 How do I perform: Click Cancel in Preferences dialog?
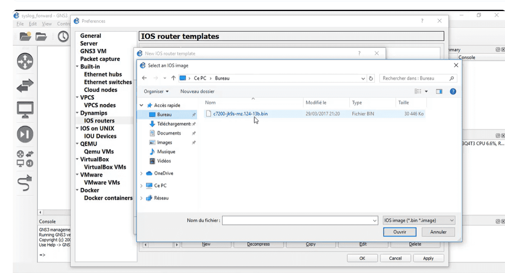[x=395, y=258]
